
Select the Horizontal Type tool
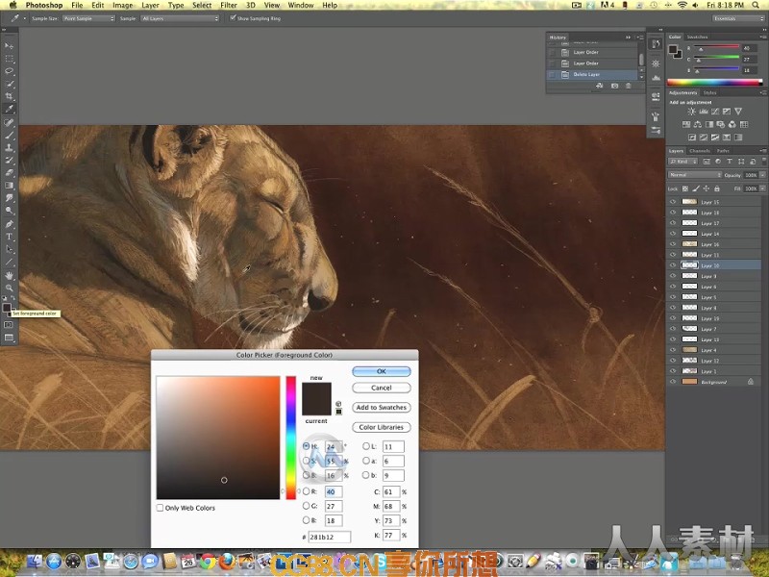click(9, 237)
